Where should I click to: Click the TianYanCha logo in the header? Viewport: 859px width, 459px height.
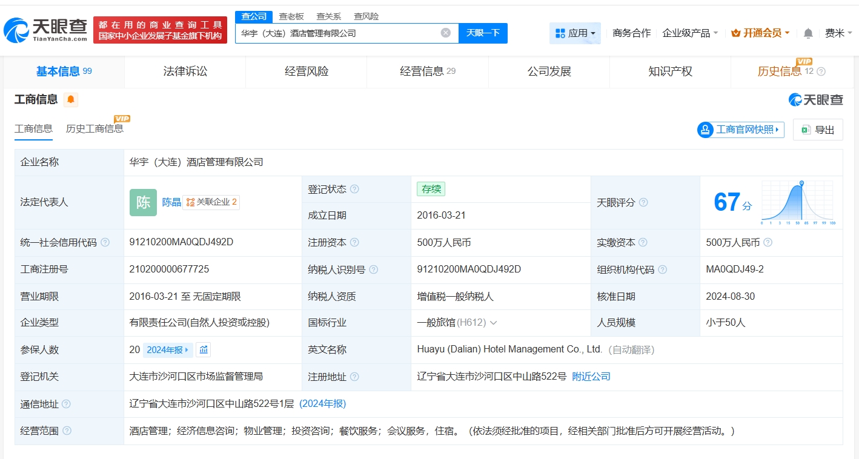(45, 30)
